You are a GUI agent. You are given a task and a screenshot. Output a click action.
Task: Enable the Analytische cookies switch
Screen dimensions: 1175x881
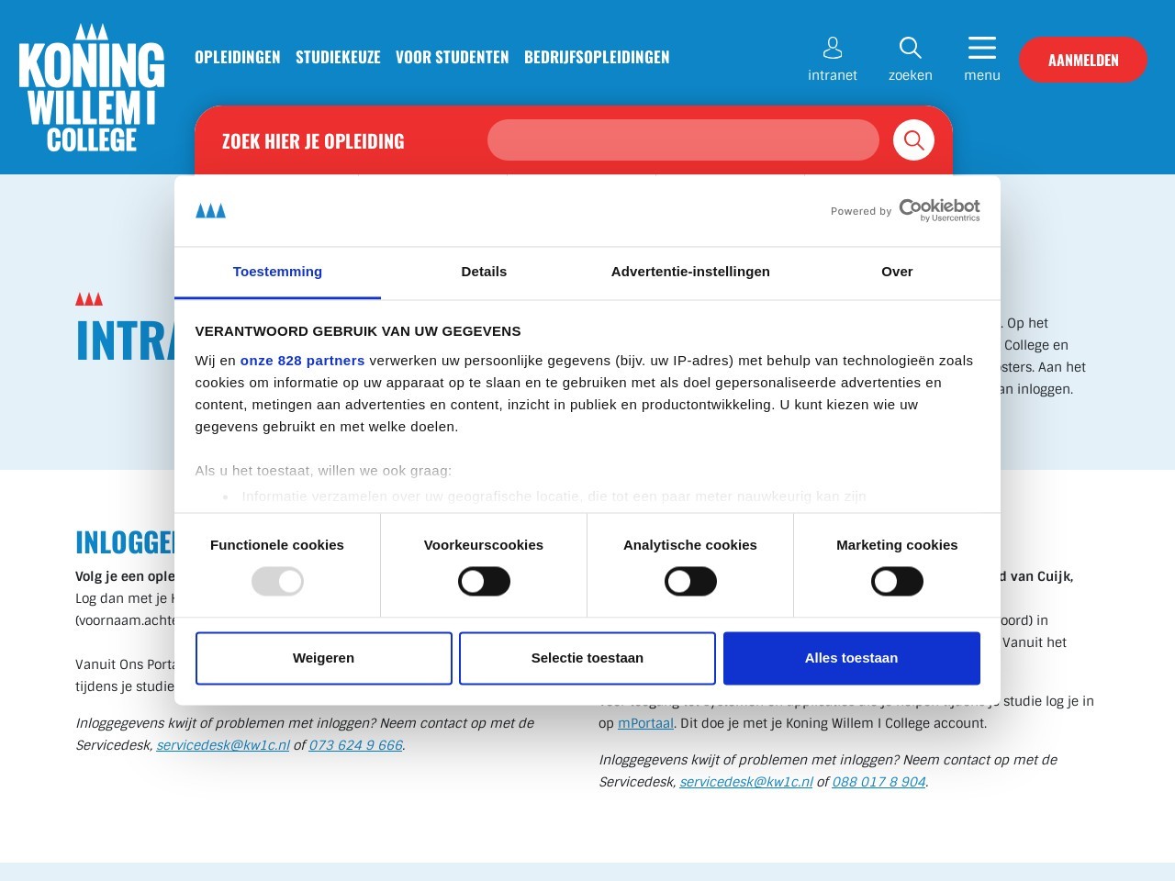click(x=690, y=581)
